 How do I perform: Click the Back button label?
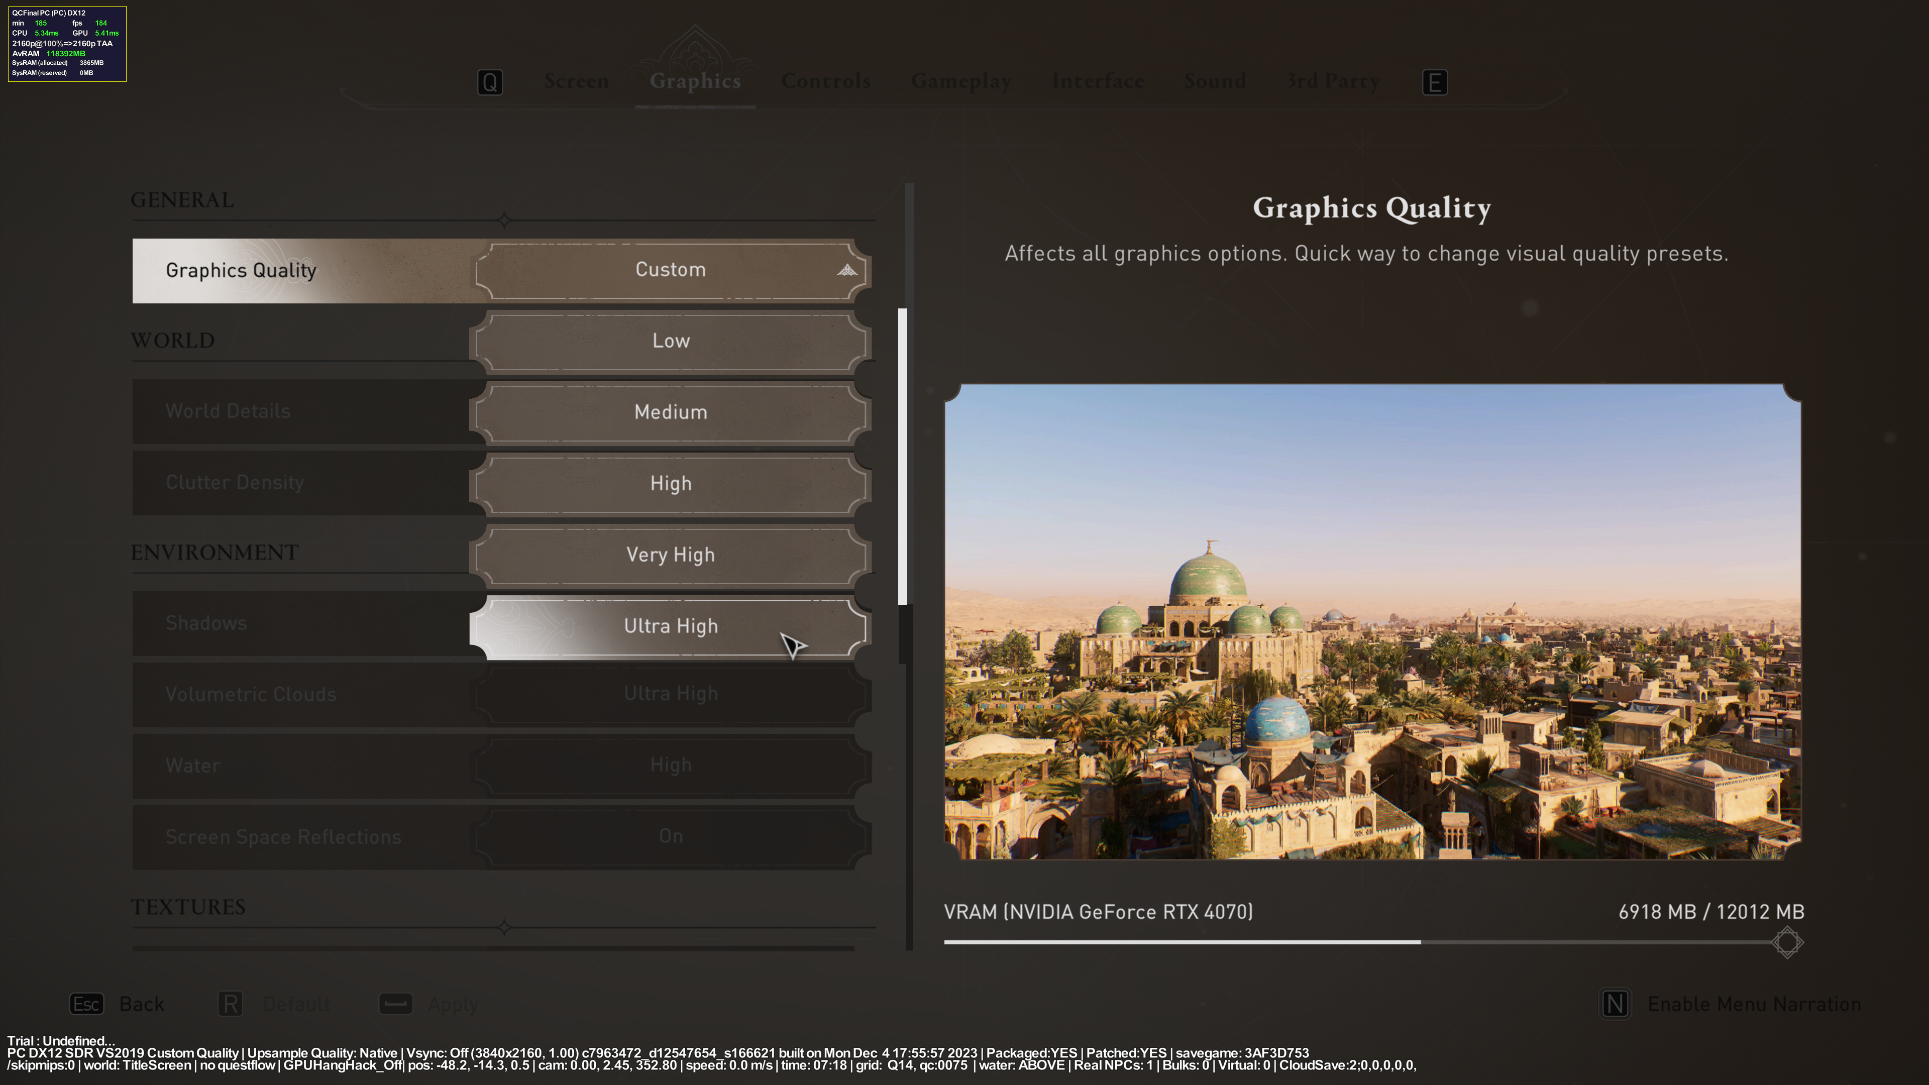tap(142, 1004)
